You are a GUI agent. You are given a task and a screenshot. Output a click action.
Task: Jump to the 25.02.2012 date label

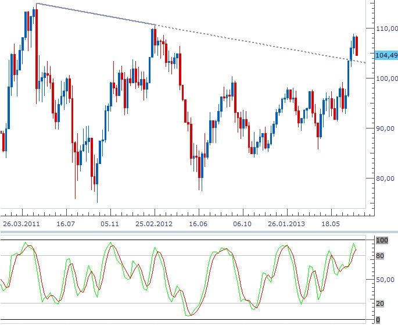coord(154,224)
